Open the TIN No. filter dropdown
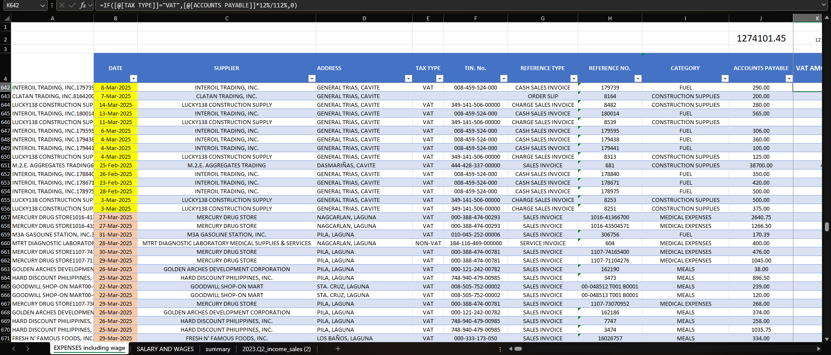The width and height of the screenshot is (831, 355). [x=504, y=78]
